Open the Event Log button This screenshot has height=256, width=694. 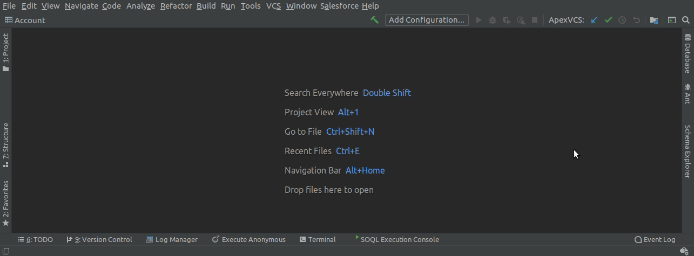pyautogui.click(x=655, y=239)
